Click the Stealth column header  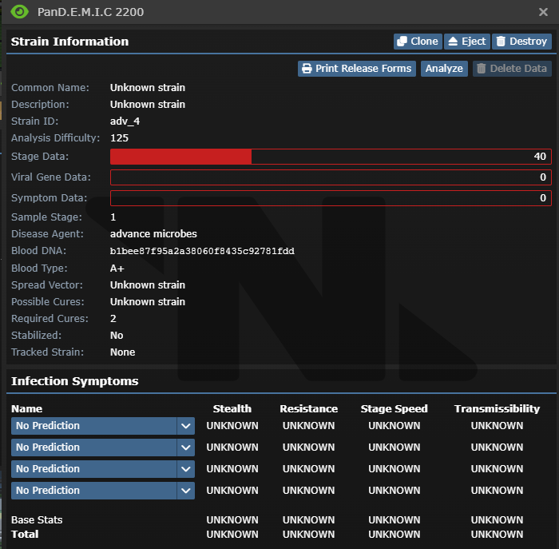pos(232,408)
